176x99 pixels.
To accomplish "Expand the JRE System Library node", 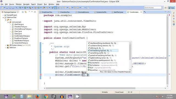I will pyautogui.click(x=5, y=45).
